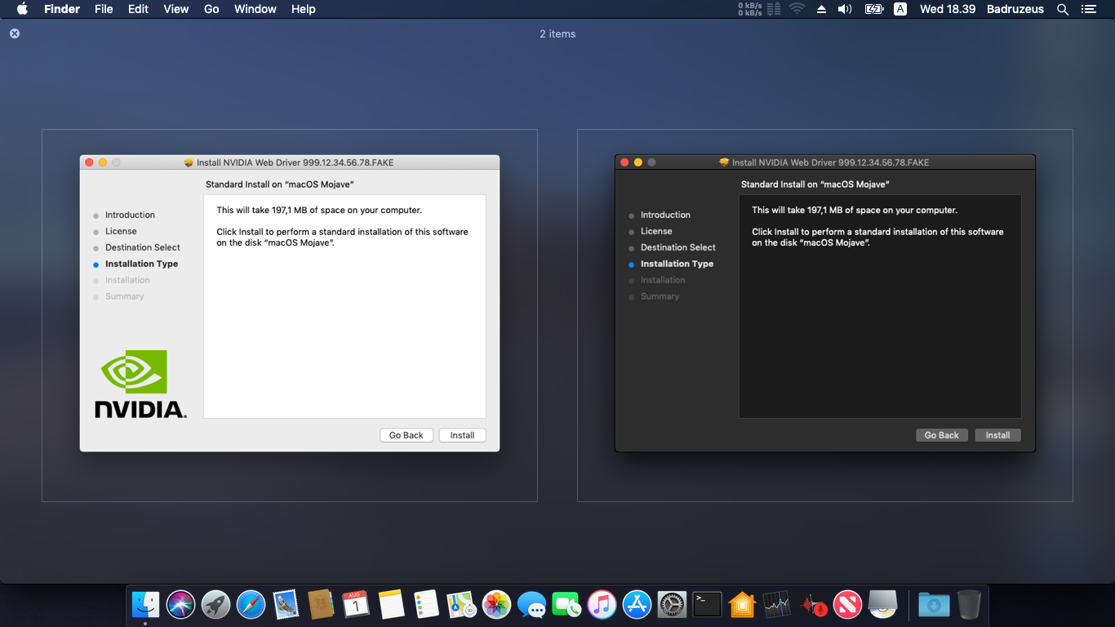Click the '2 items' title text
Screen dimensions: 1115x627
[557, 33]
